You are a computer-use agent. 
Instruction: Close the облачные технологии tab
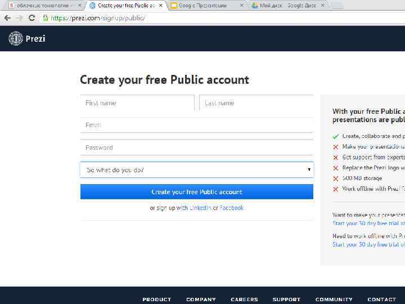(79, 5)
